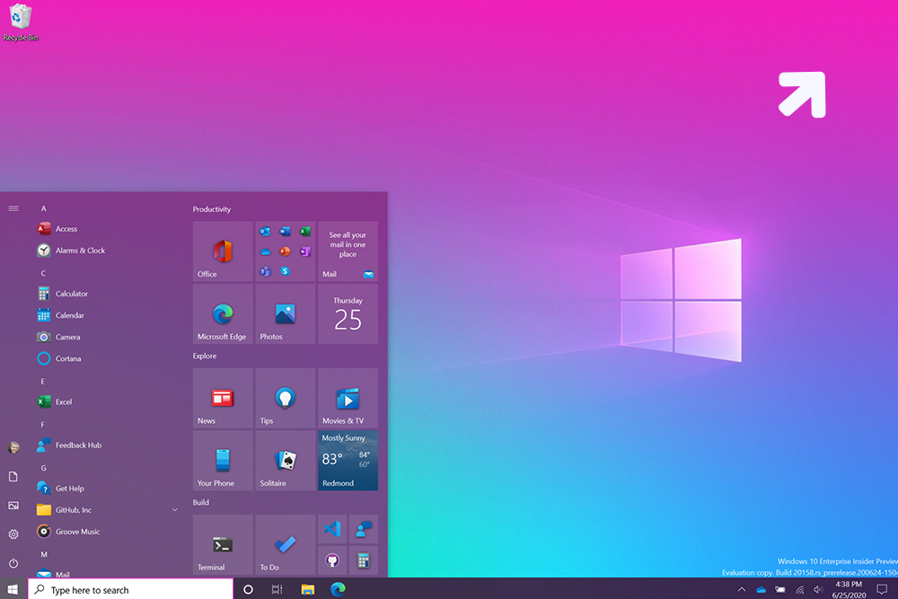This screenshot has height=599, width=898.
Task: Open OneDrive cloud tray icon
Action: click(762, 589)
